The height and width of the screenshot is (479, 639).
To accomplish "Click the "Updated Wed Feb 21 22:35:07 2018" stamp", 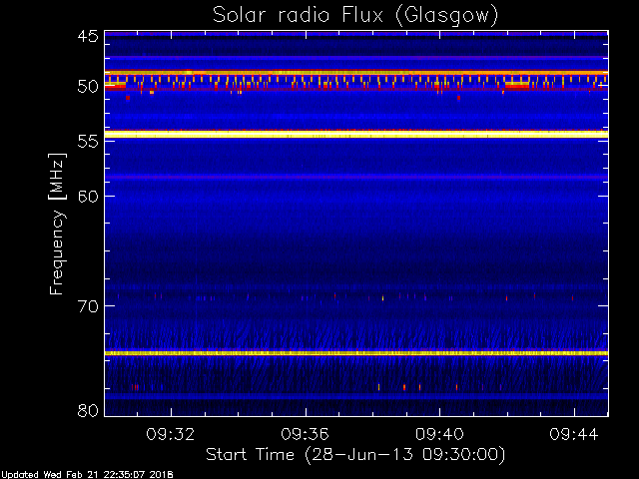I will point(87,475).
